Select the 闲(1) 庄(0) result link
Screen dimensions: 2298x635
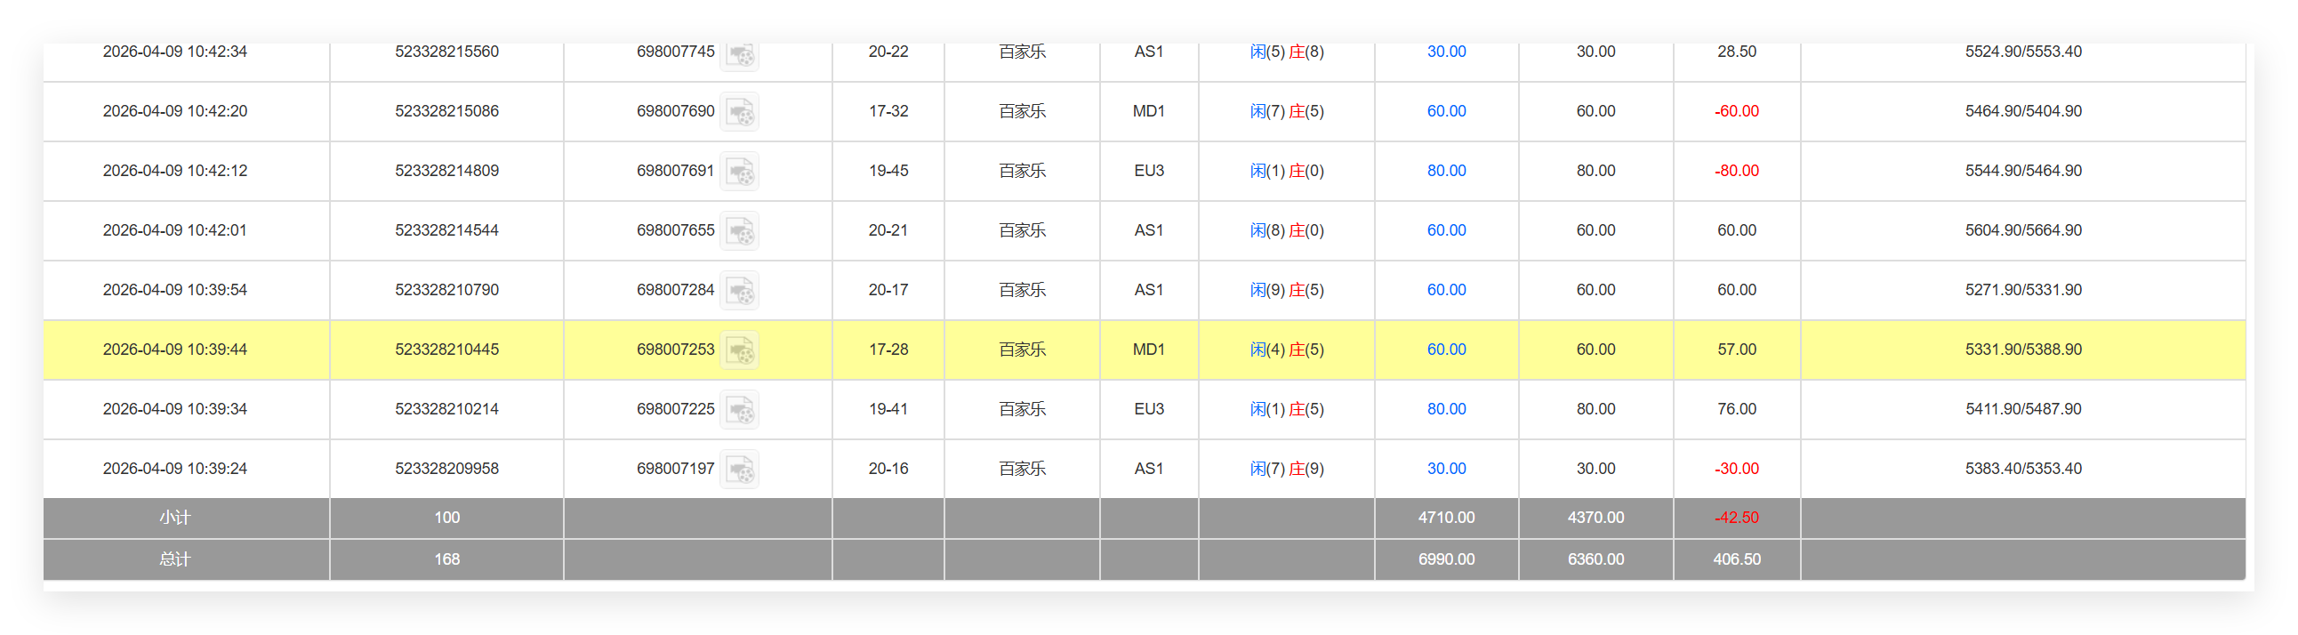coord(1285,172)
